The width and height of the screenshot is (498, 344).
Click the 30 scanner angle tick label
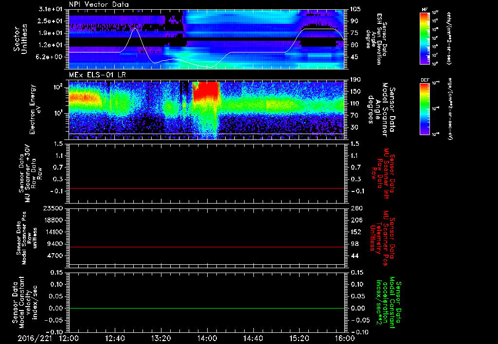tap(355, 127)
